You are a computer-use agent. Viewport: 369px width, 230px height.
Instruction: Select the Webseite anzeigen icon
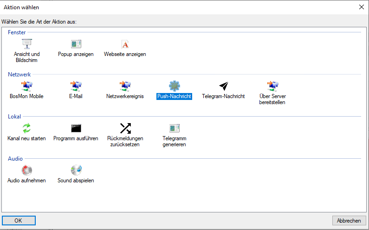125,44
